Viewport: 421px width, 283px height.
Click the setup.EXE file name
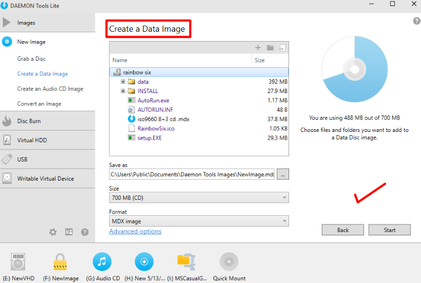click(x=149, y=138)
